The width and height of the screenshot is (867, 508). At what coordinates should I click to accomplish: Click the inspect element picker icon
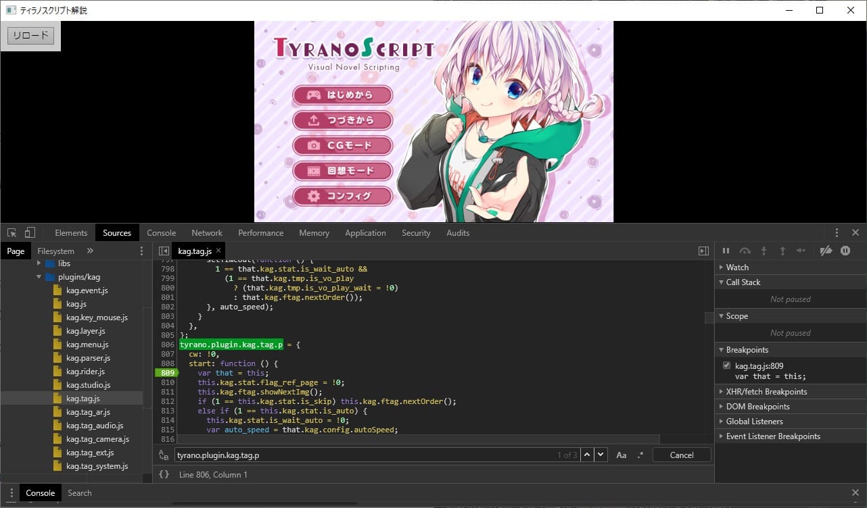point(12,233)
